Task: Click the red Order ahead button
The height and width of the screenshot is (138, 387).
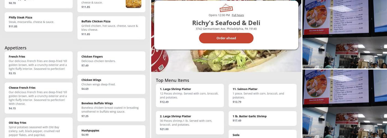Action: [x=226, y=38]
